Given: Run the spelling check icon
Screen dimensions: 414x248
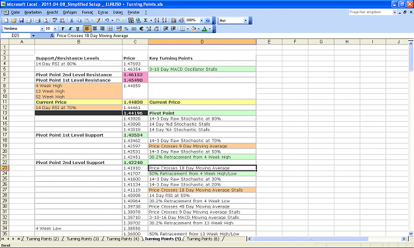Looking at the screenshot, I should point(55,21).
